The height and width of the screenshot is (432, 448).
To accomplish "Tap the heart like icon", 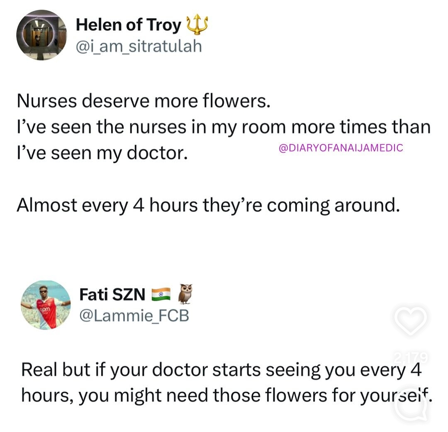I will [x=411, y=320].
